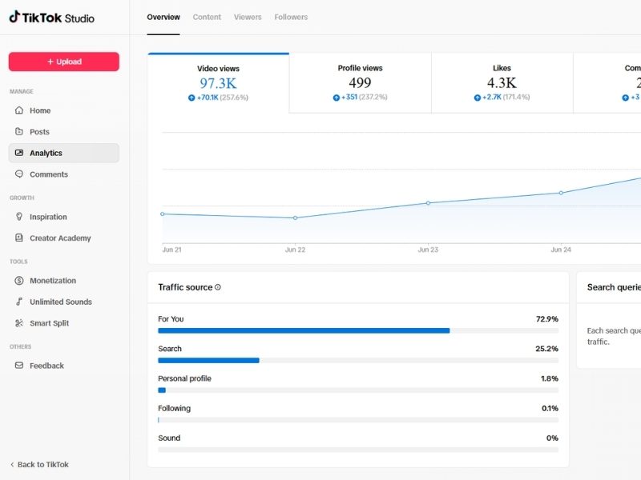Click the 1.8% Personal profile percentage
Screen dimensions: 641x480
[550, 378]
